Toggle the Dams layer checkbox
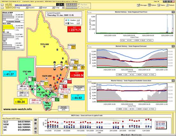This screenshot has width=176, height=136. click(x=66, y=23)
